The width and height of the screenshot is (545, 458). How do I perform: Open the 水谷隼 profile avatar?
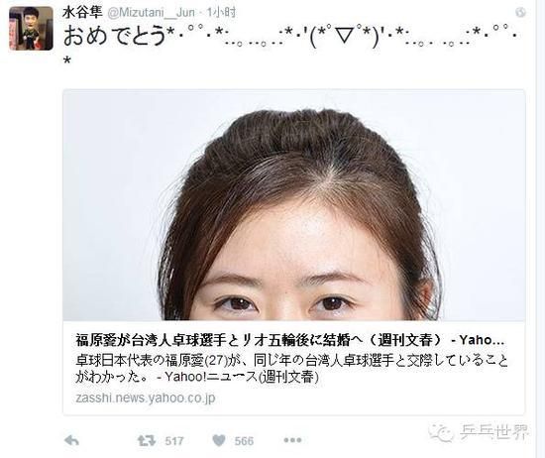coord(31,29)
